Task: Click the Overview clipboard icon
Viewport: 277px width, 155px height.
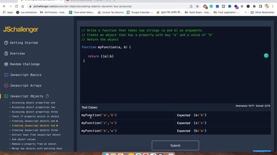Action: click(x=6, y=53)
